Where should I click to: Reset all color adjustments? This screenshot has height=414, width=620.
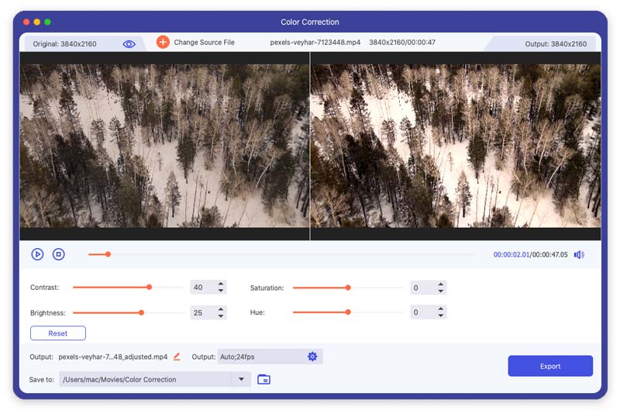57,333
